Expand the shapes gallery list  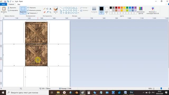[78, 13]
